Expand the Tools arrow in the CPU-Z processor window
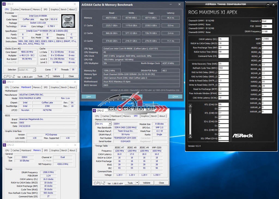Image resolution: width=279 pixels, height=199 pixels. coord(47,76)
